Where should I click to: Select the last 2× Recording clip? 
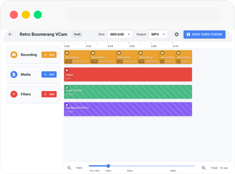point(184,58)
